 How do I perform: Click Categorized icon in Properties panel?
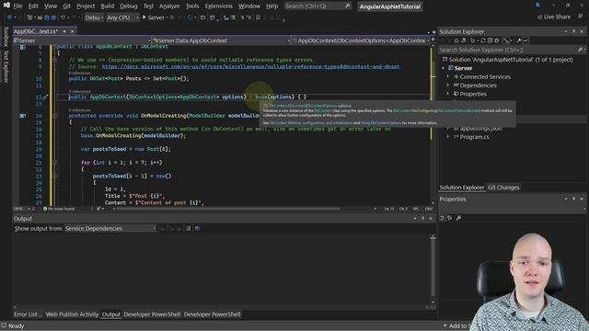[442, 218]
